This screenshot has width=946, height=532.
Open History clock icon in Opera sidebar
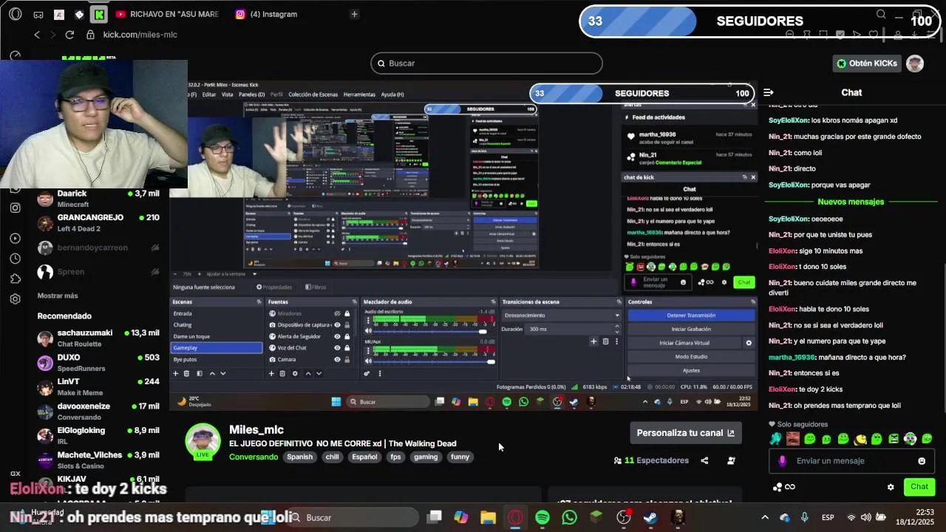point(16,259)
